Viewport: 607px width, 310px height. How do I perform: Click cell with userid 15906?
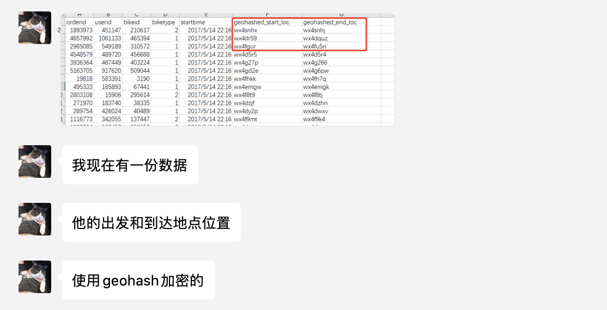[108, 95]
